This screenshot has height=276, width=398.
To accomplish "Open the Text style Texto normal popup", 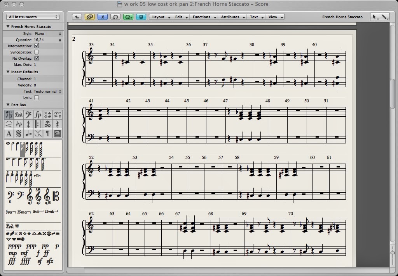I will click(x=48, y=91).
